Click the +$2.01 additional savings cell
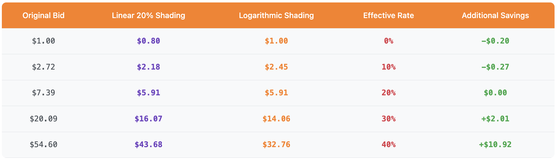 495,119
